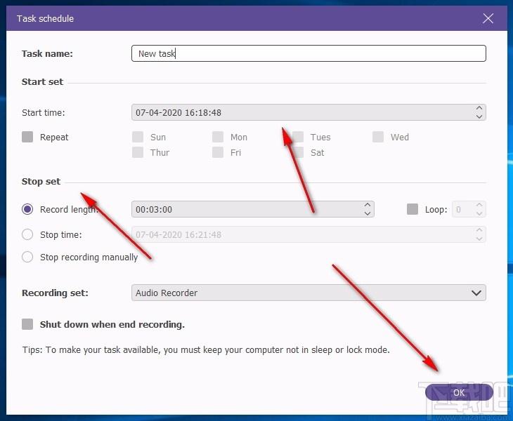Decrease the Start time with the down arrow
513x421 pixels.
click(x=479, y=116)
